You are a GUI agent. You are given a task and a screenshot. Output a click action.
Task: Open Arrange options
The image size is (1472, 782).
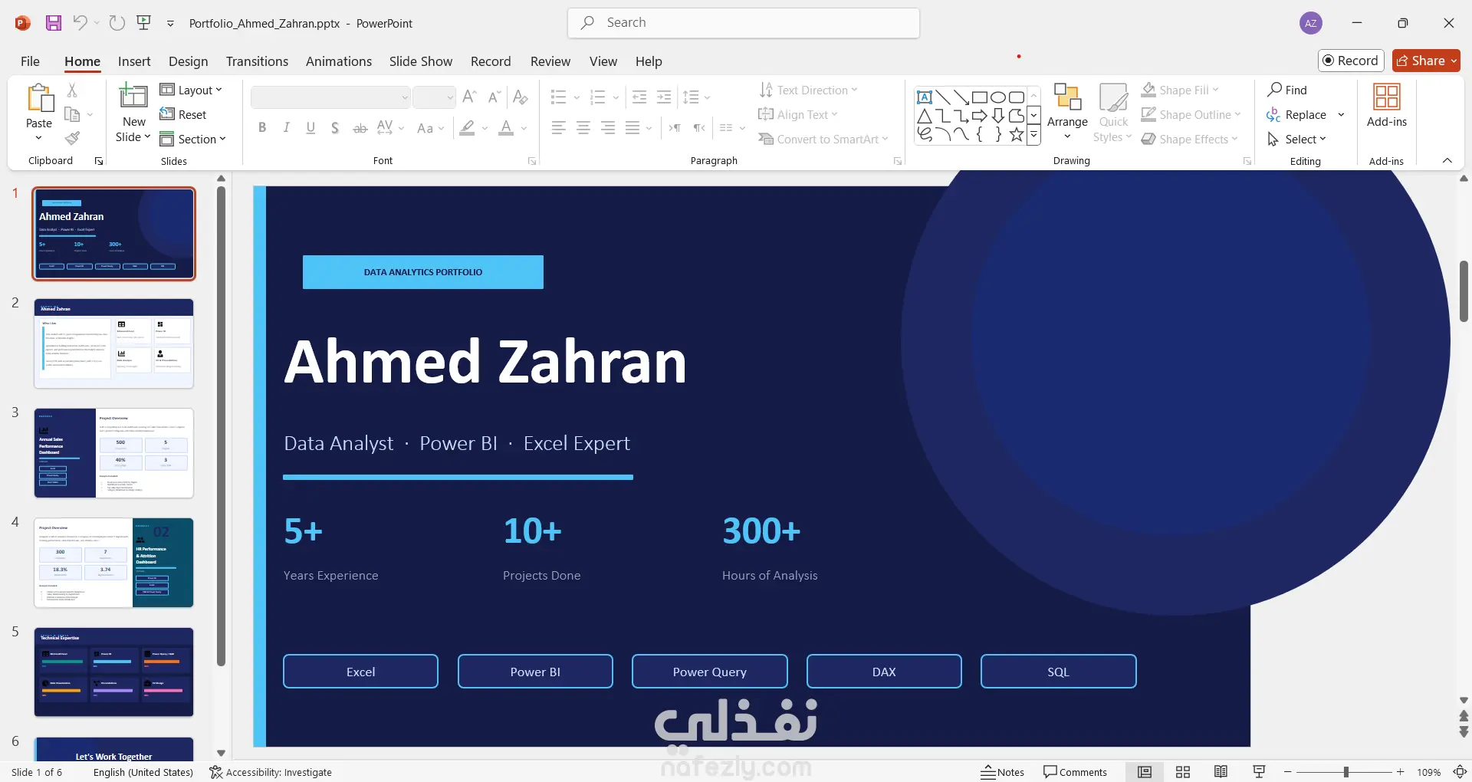[1067, 112]
